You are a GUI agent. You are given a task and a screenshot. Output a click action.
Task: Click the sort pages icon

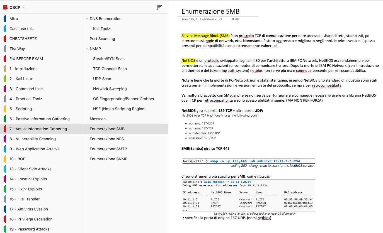[x=159, y=8]
